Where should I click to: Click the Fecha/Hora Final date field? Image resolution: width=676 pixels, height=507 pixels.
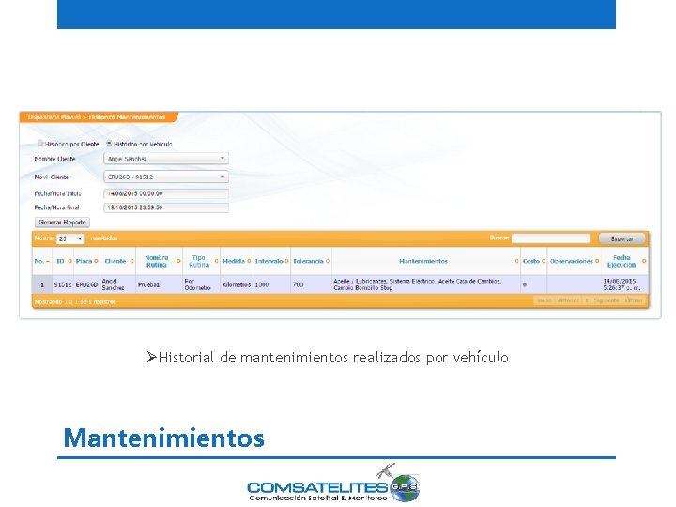[166, 207]
